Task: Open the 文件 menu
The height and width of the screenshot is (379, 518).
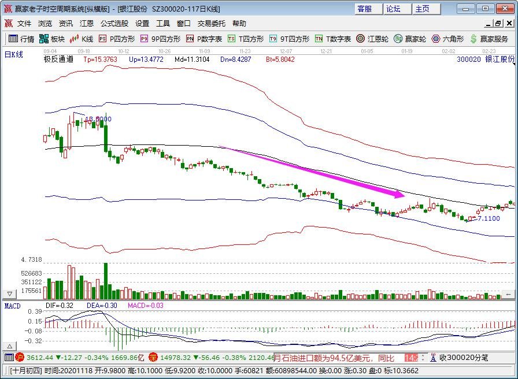Action: 24,24
